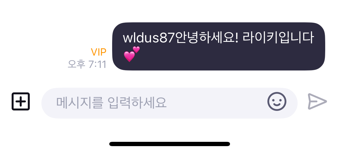Image resolution: width=339 pixels, height=153 pixels.
Task: Click the message input field
Action: pos(170,103)
